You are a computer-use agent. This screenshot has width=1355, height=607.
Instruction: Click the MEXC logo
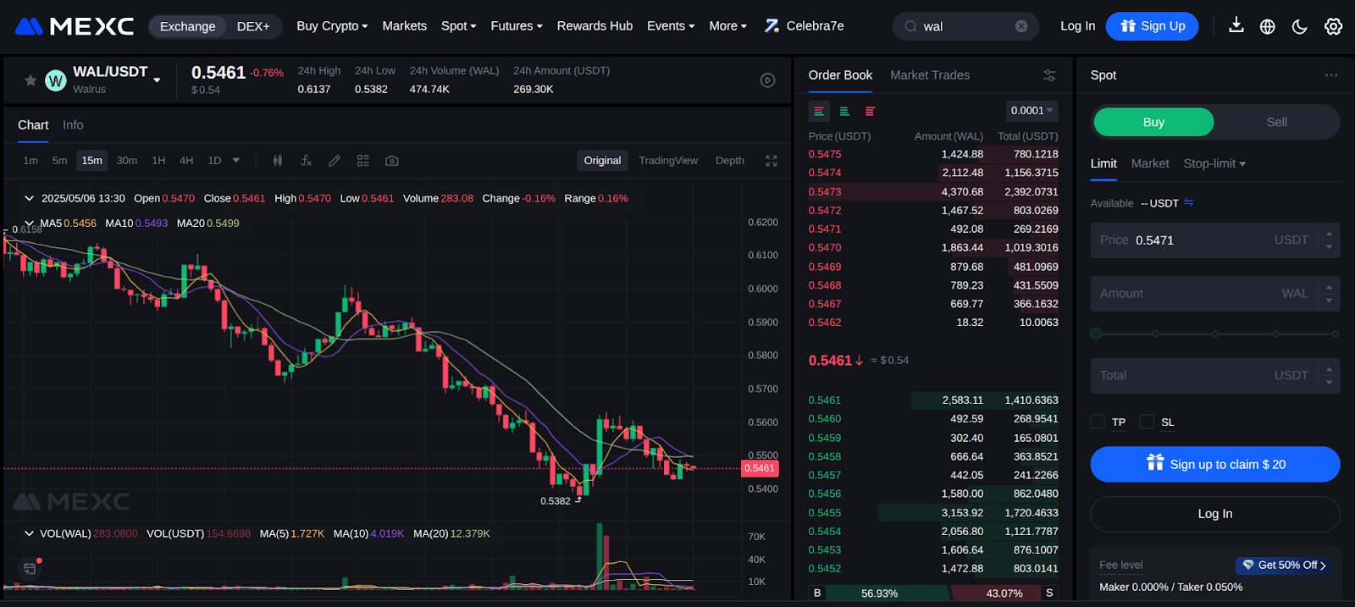(x=75, y=26)
